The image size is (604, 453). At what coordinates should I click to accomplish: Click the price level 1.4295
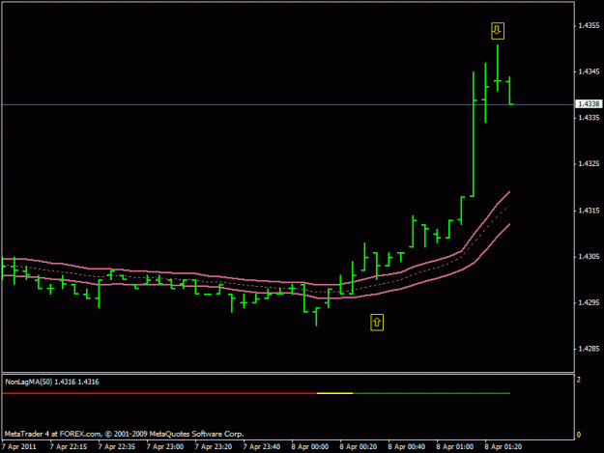[589, 302]
